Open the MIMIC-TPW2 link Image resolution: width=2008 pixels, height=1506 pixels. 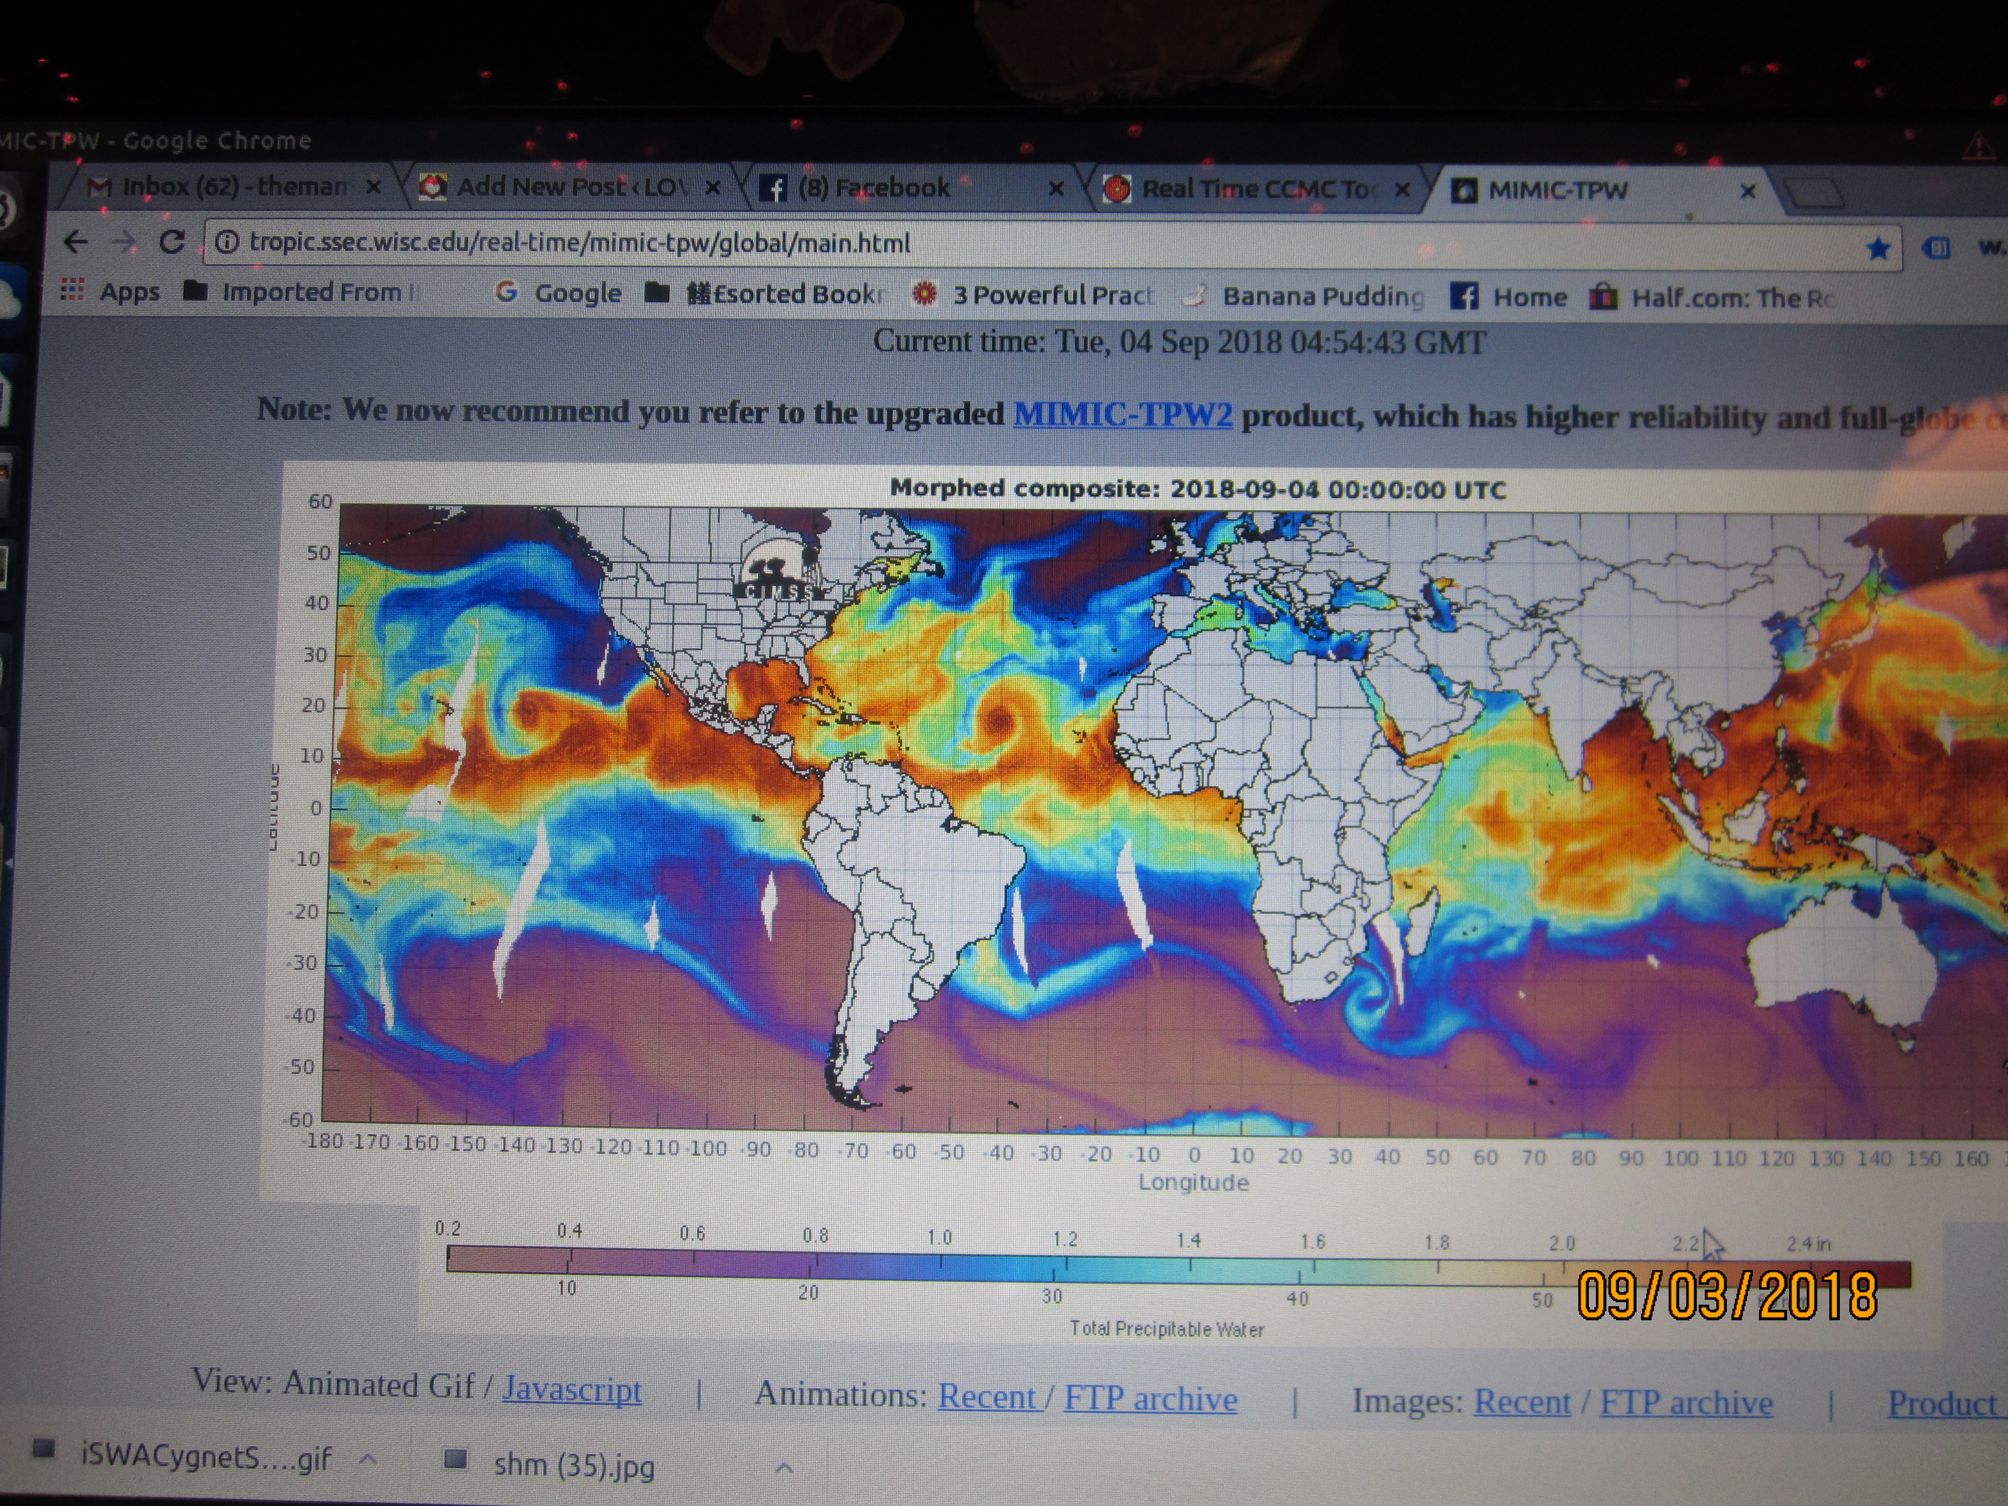[1122, 414]
